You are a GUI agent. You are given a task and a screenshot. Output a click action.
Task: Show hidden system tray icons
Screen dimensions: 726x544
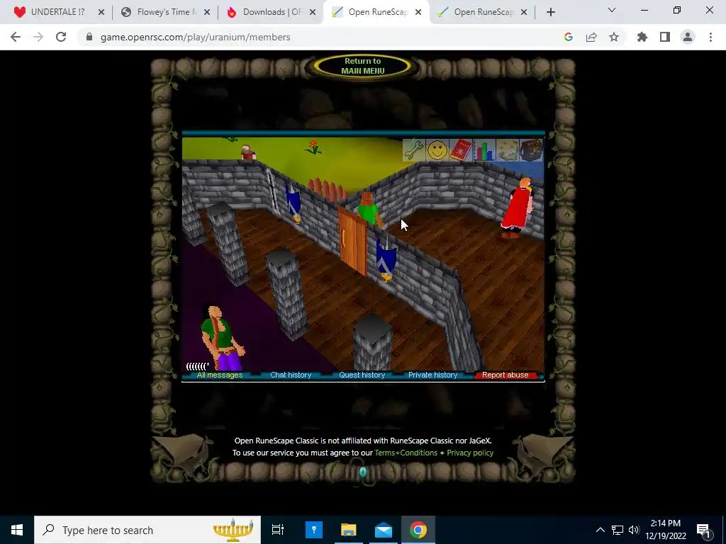[x=600, y=530]
